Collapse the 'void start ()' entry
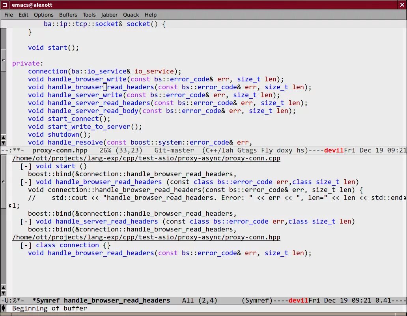407x316 pixels. 26,166
